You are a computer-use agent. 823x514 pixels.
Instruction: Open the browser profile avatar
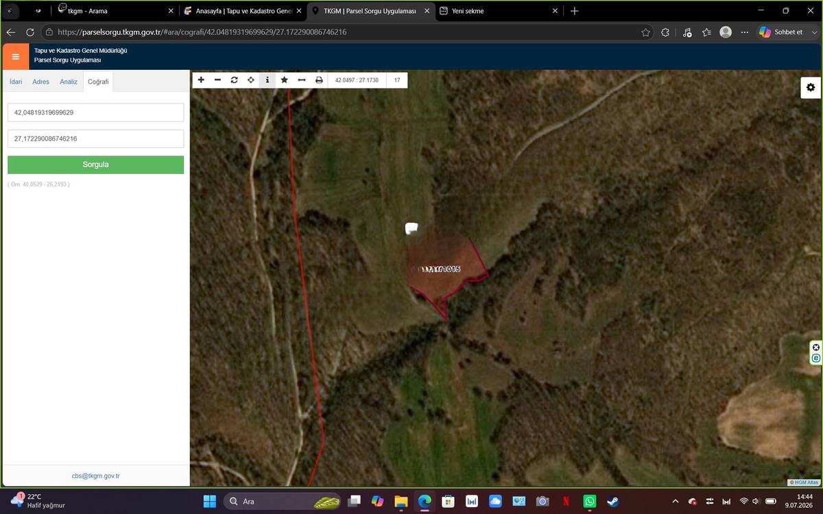(726, 32)
